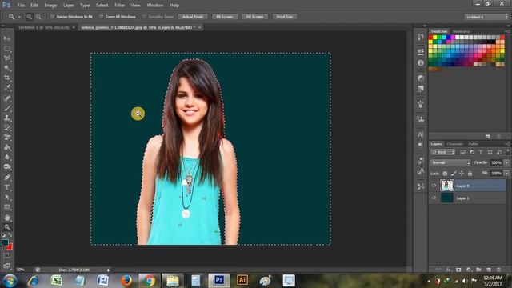Click the Fill Screen button

coord(255,17)
